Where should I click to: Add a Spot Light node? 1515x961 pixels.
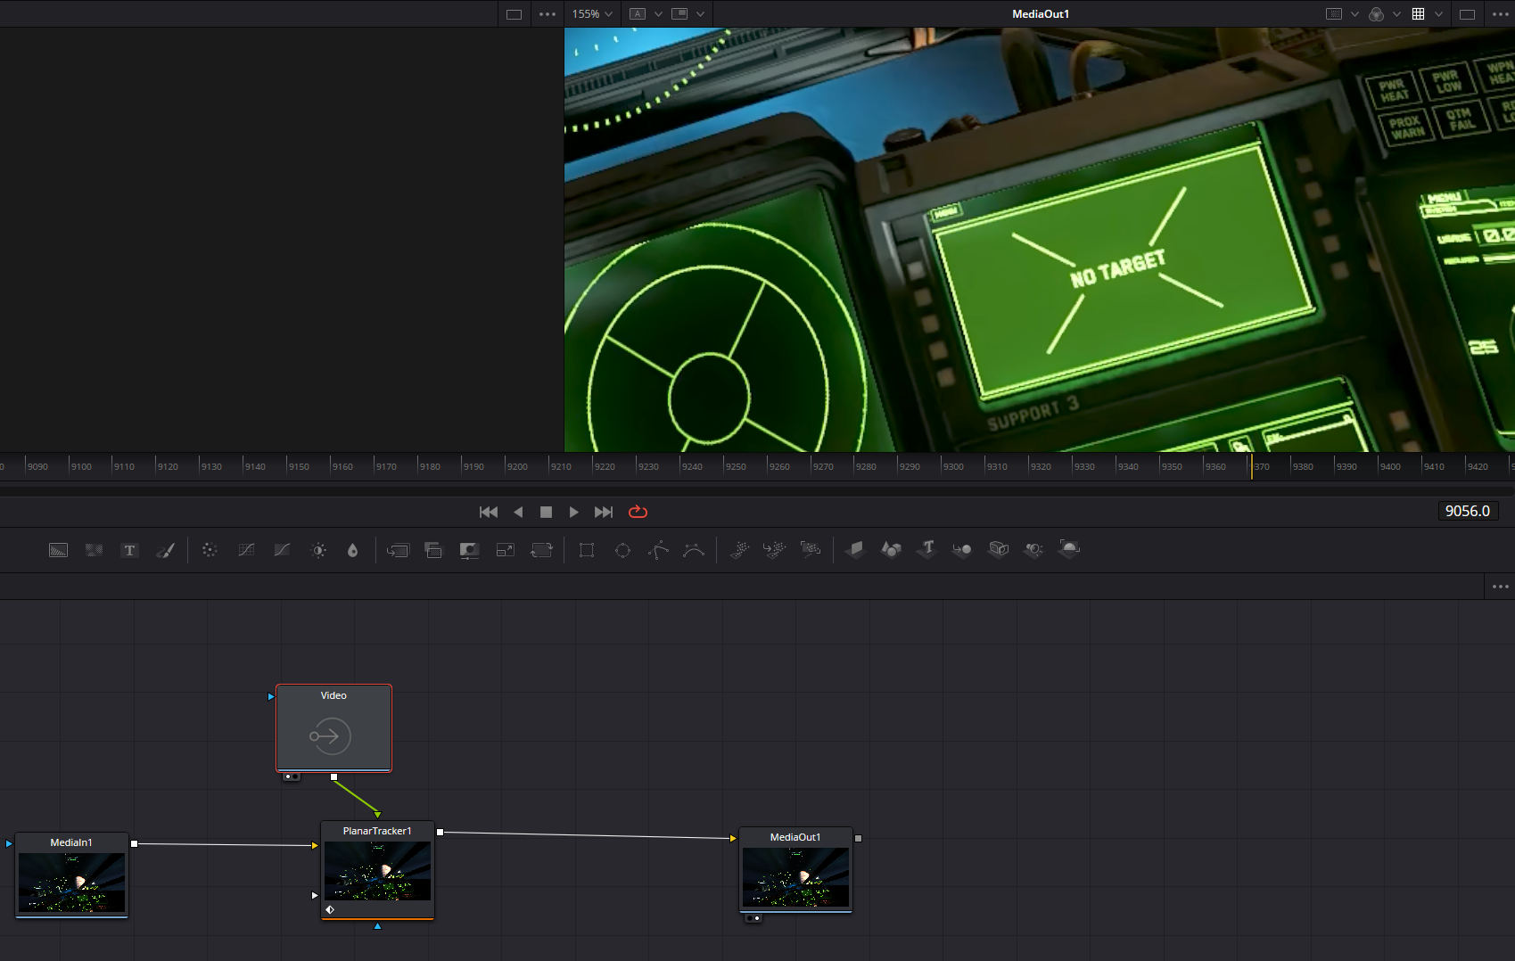click(1033, 550)
